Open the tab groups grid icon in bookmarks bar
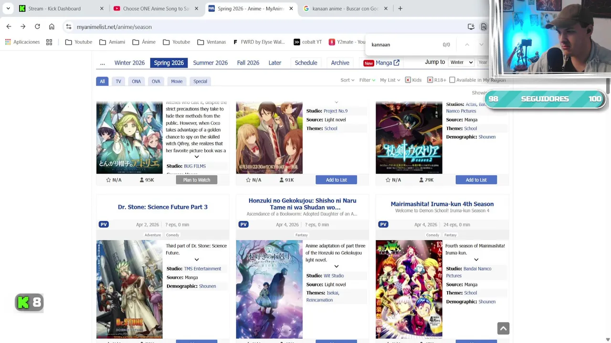Viewport: 611px width, 343px height. [x=49, y=42]
